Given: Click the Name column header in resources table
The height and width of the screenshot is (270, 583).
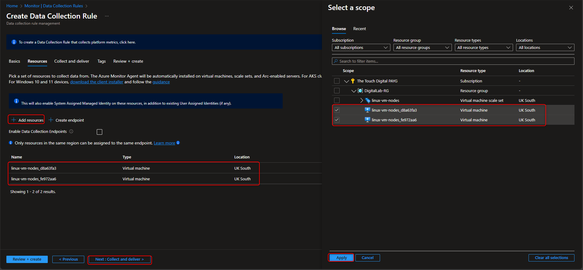Looking at the screenshot, I should 17,157.
